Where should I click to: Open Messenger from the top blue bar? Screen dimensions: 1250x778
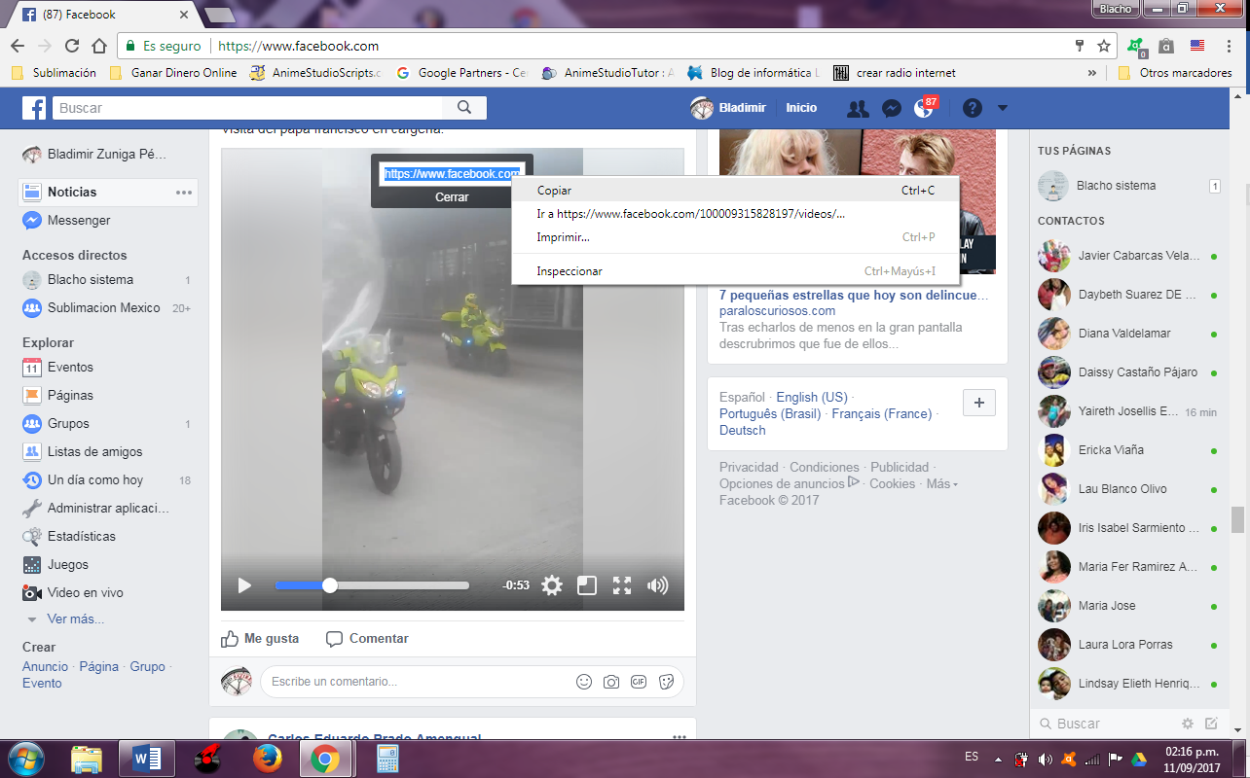click(x=891, y=108)
